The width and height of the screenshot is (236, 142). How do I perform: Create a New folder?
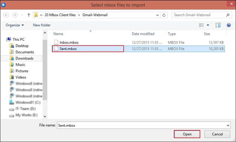(42, 25)
